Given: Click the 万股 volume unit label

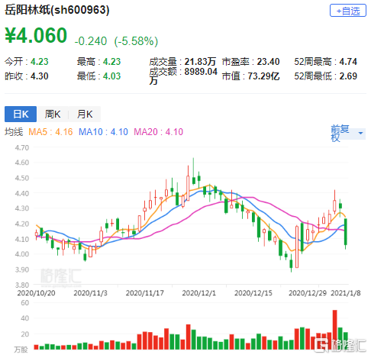Looking at the screenshot, I should pos(21,350).
